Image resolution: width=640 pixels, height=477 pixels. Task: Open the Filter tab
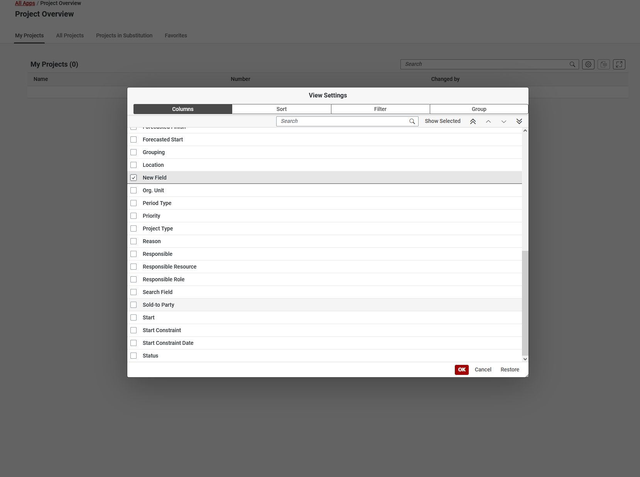(380, 109)
